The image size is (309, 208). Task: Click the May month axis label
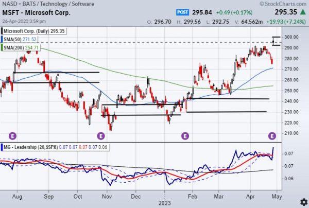277,196
